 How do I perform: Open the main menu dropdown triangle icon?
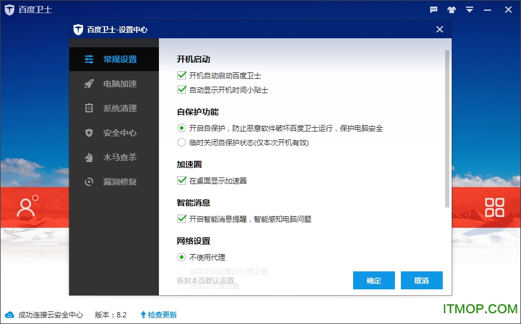pos(469,10)
